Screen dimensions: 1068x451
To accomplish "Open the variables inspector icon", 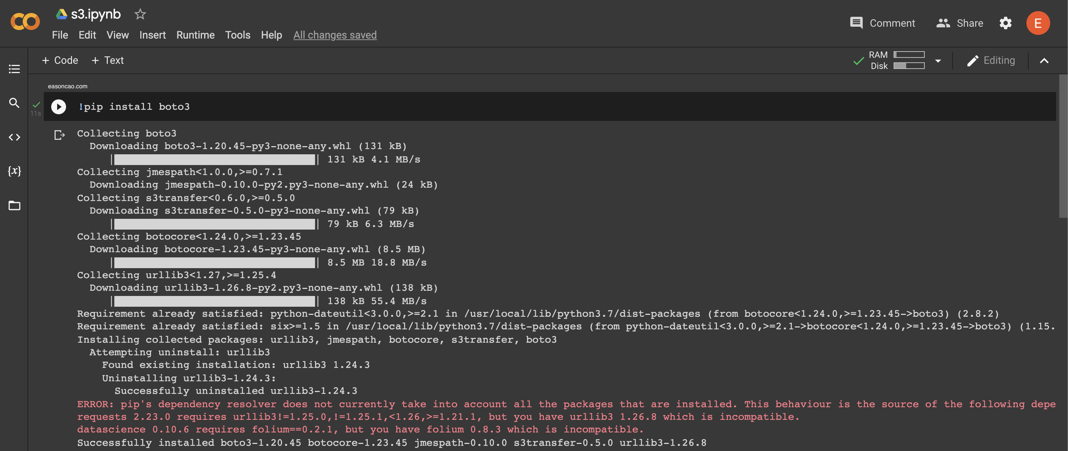I will click(x=14, y=171).
